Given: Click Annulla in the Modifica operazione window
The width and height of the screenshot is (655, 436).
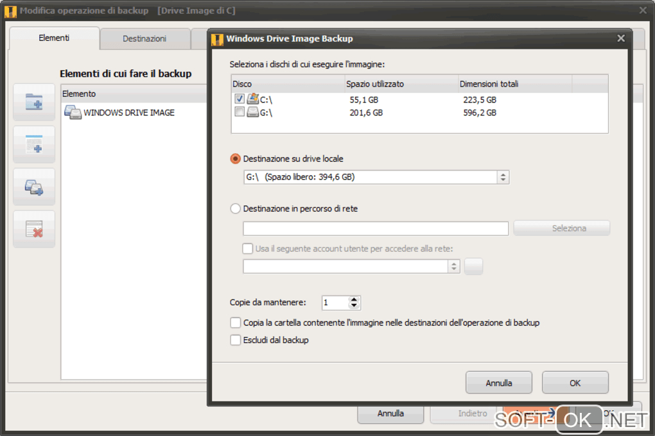Looking at the screenshot, I should tap(390, 414).
